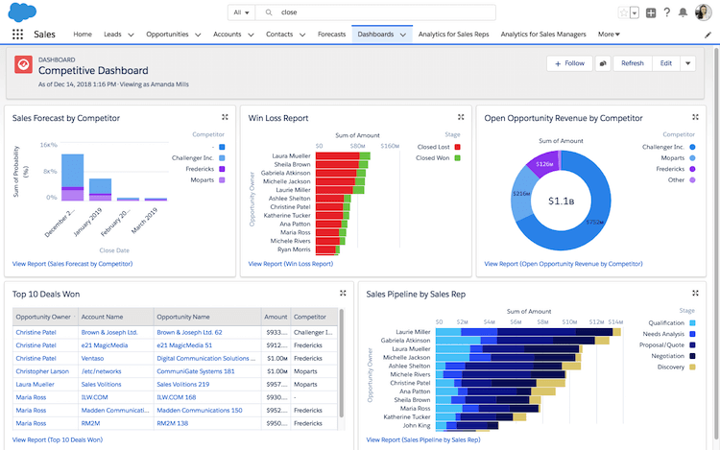720x450 pixels.
Task: Click the pencil icon to edit navigation
Action: (x=708, y=34)
